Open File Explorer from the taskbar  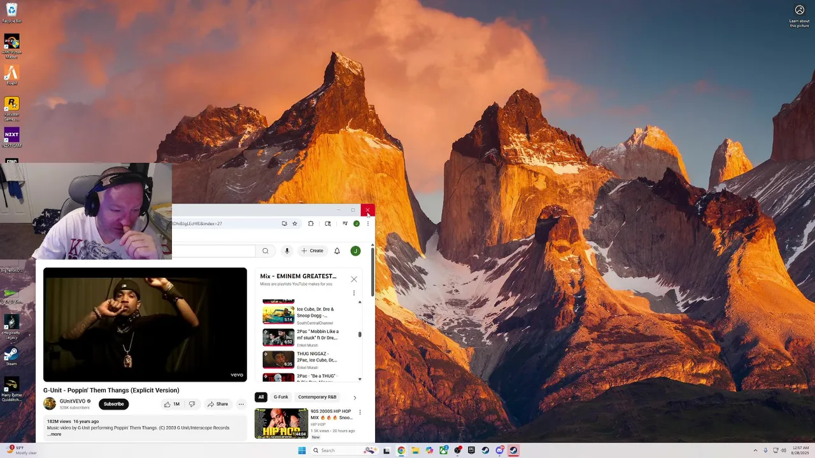click(x=415, y=450)
